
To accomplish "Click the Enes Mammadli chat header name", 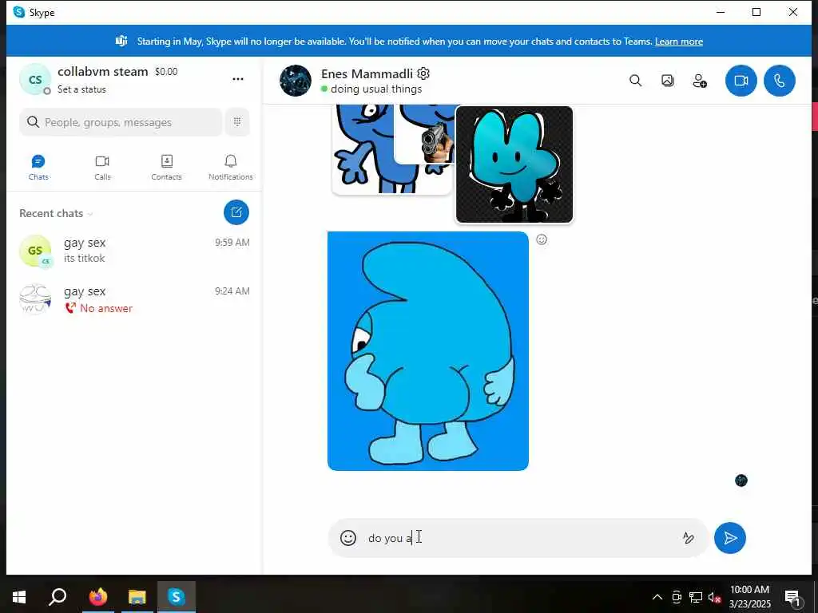I will (x=367, y=73).
